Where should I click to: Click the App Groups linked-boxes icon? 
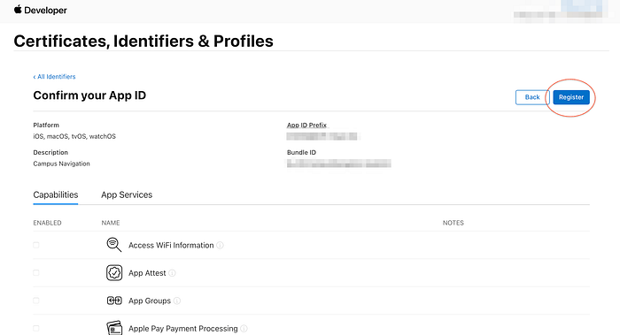(x=114, y=301)
